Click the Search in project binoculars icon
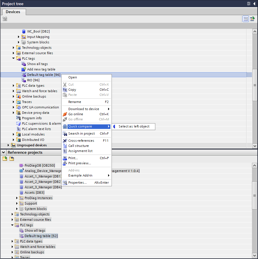Viewport: 258px width, 259px height. [65, 133]
